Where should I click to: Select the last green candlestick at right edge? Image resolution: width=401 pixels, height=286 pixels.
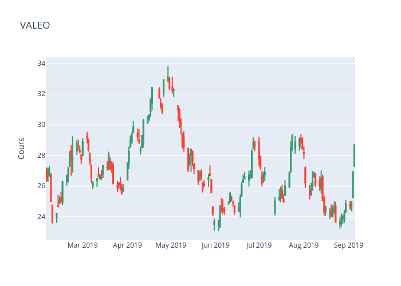(354, 155)
